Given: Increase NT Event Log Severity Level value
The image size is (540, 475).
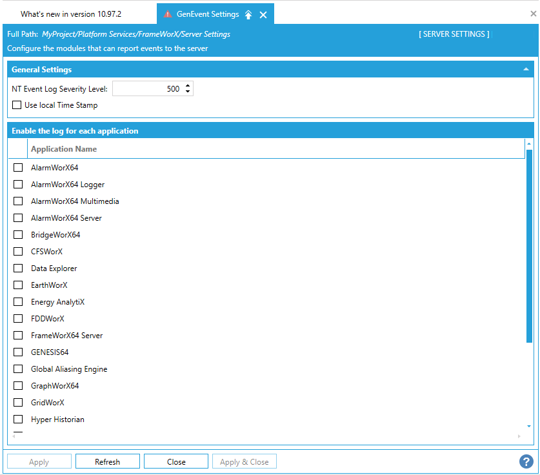Looking at the screenshot, I should coord(188,86).
